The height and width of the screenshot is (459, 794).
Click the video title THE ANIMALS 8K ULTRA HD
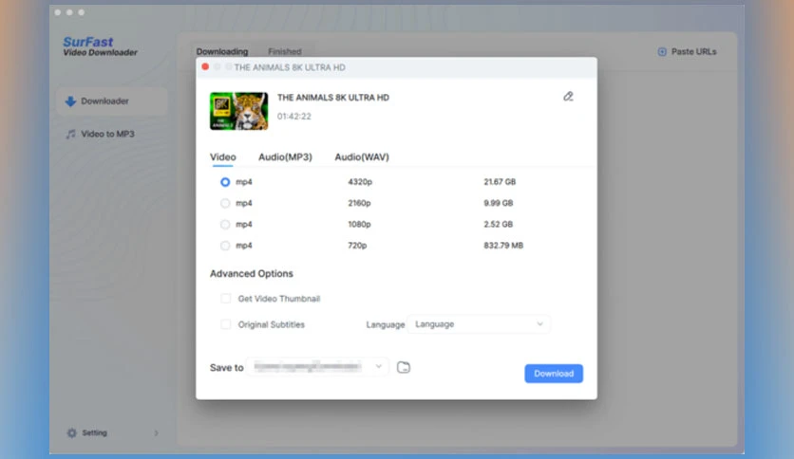(x=333, y=98)
